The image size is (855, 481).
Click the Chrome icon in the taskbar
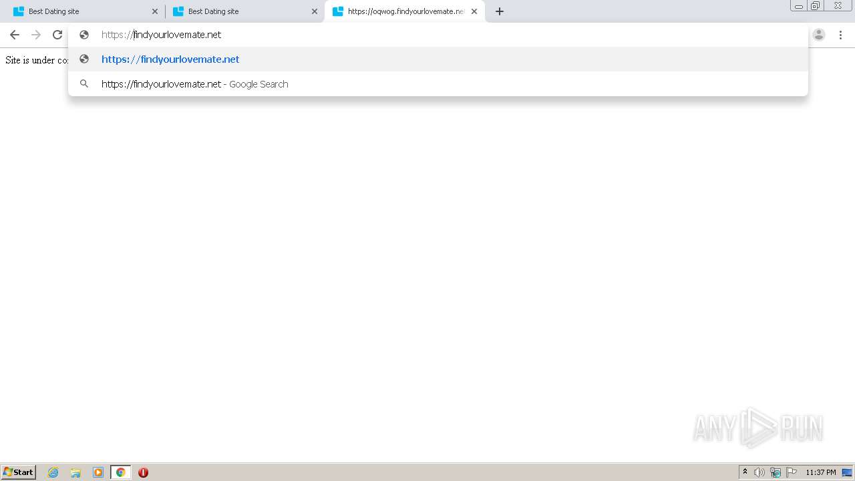(120, 472)
